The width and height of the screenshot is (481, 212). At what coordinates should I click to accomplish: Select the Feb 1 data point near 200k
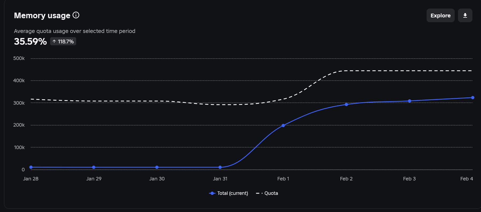pyautogui.click(x=283, y=125)
